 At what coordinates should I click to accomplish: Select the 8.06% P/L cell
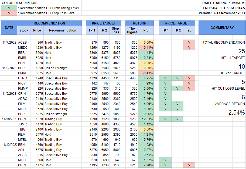pyautogui.click(x=146, y=109)
